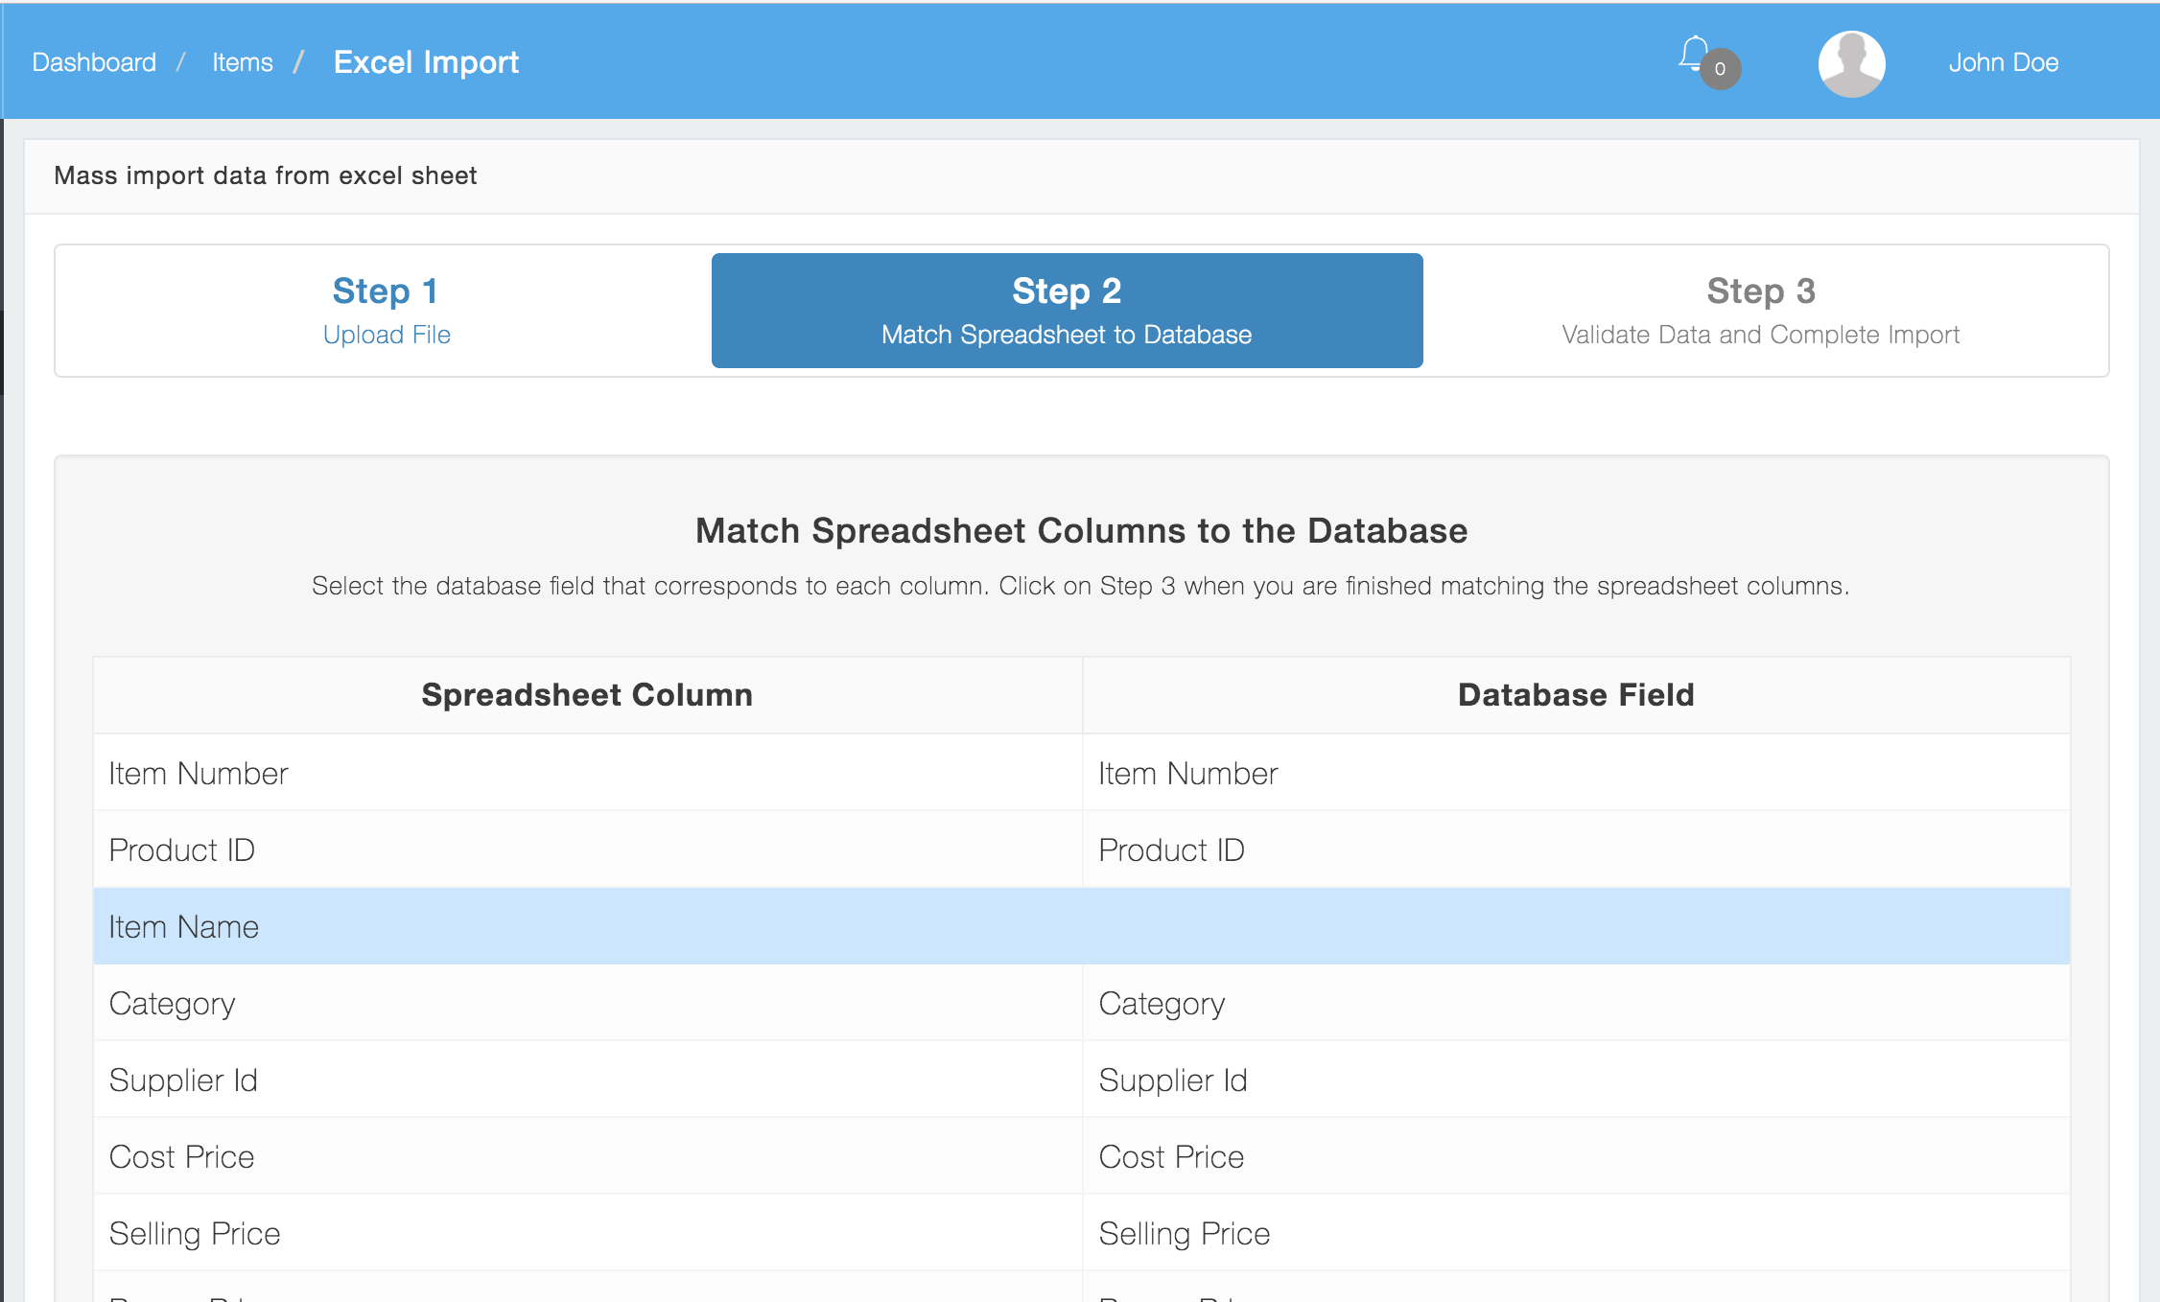Click the Excel Import breadcrumb title
The image size is (2160, 1302).
click(426, 62)
